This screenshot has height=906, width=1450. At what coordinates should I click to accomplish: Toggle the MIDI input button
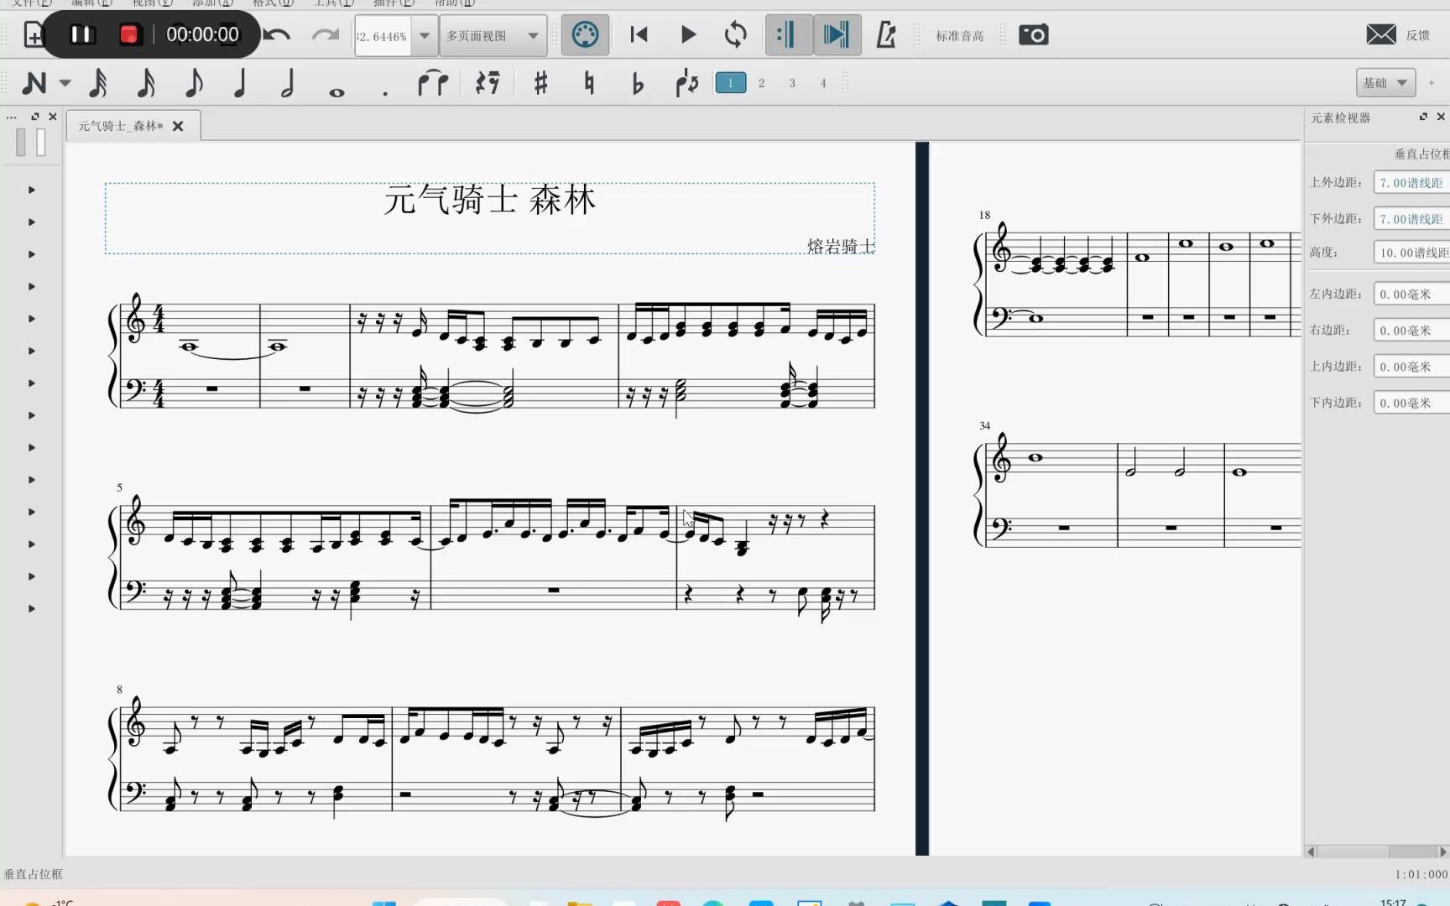[585, 35]
